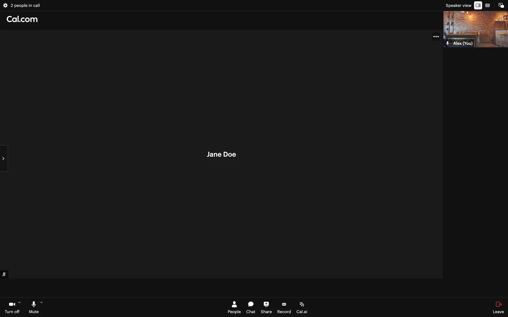Expand microphone options chevron
The width and height of the screenshot is (508, 317).
point(42,302)
